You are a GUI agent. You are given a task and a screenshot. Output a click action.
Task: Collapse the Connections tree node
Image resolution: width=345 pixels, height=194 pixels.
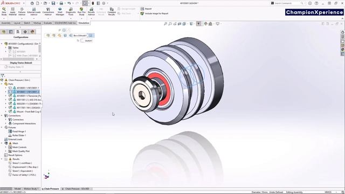[x=2, y=116]
